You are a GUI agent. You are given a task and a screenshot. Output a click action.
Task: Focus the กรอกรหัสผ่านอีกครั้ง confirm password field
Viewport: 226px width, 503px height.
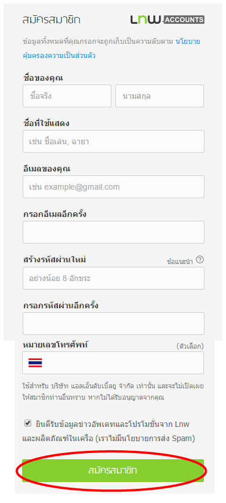coord(114,324)
